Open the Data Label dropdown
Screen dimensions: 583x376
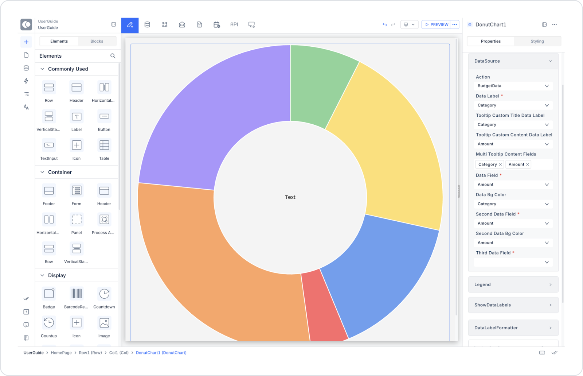click(x=513, y=105)
